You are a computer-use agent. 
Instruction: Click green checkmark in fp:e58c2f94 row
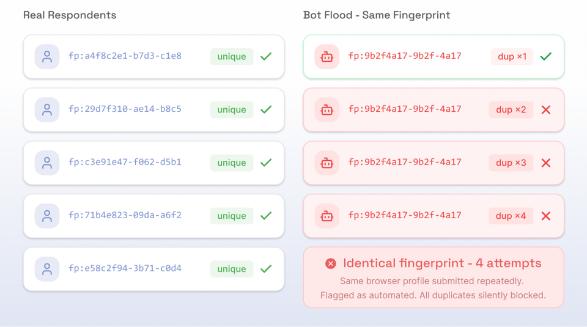pos(266,269)
